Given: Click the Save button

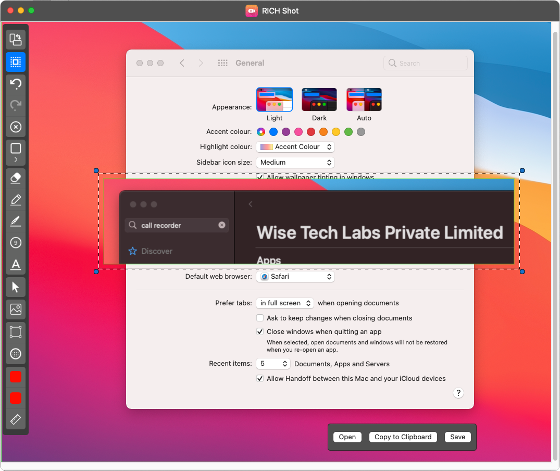Looking at the screenshot, I should coord(457,437).
